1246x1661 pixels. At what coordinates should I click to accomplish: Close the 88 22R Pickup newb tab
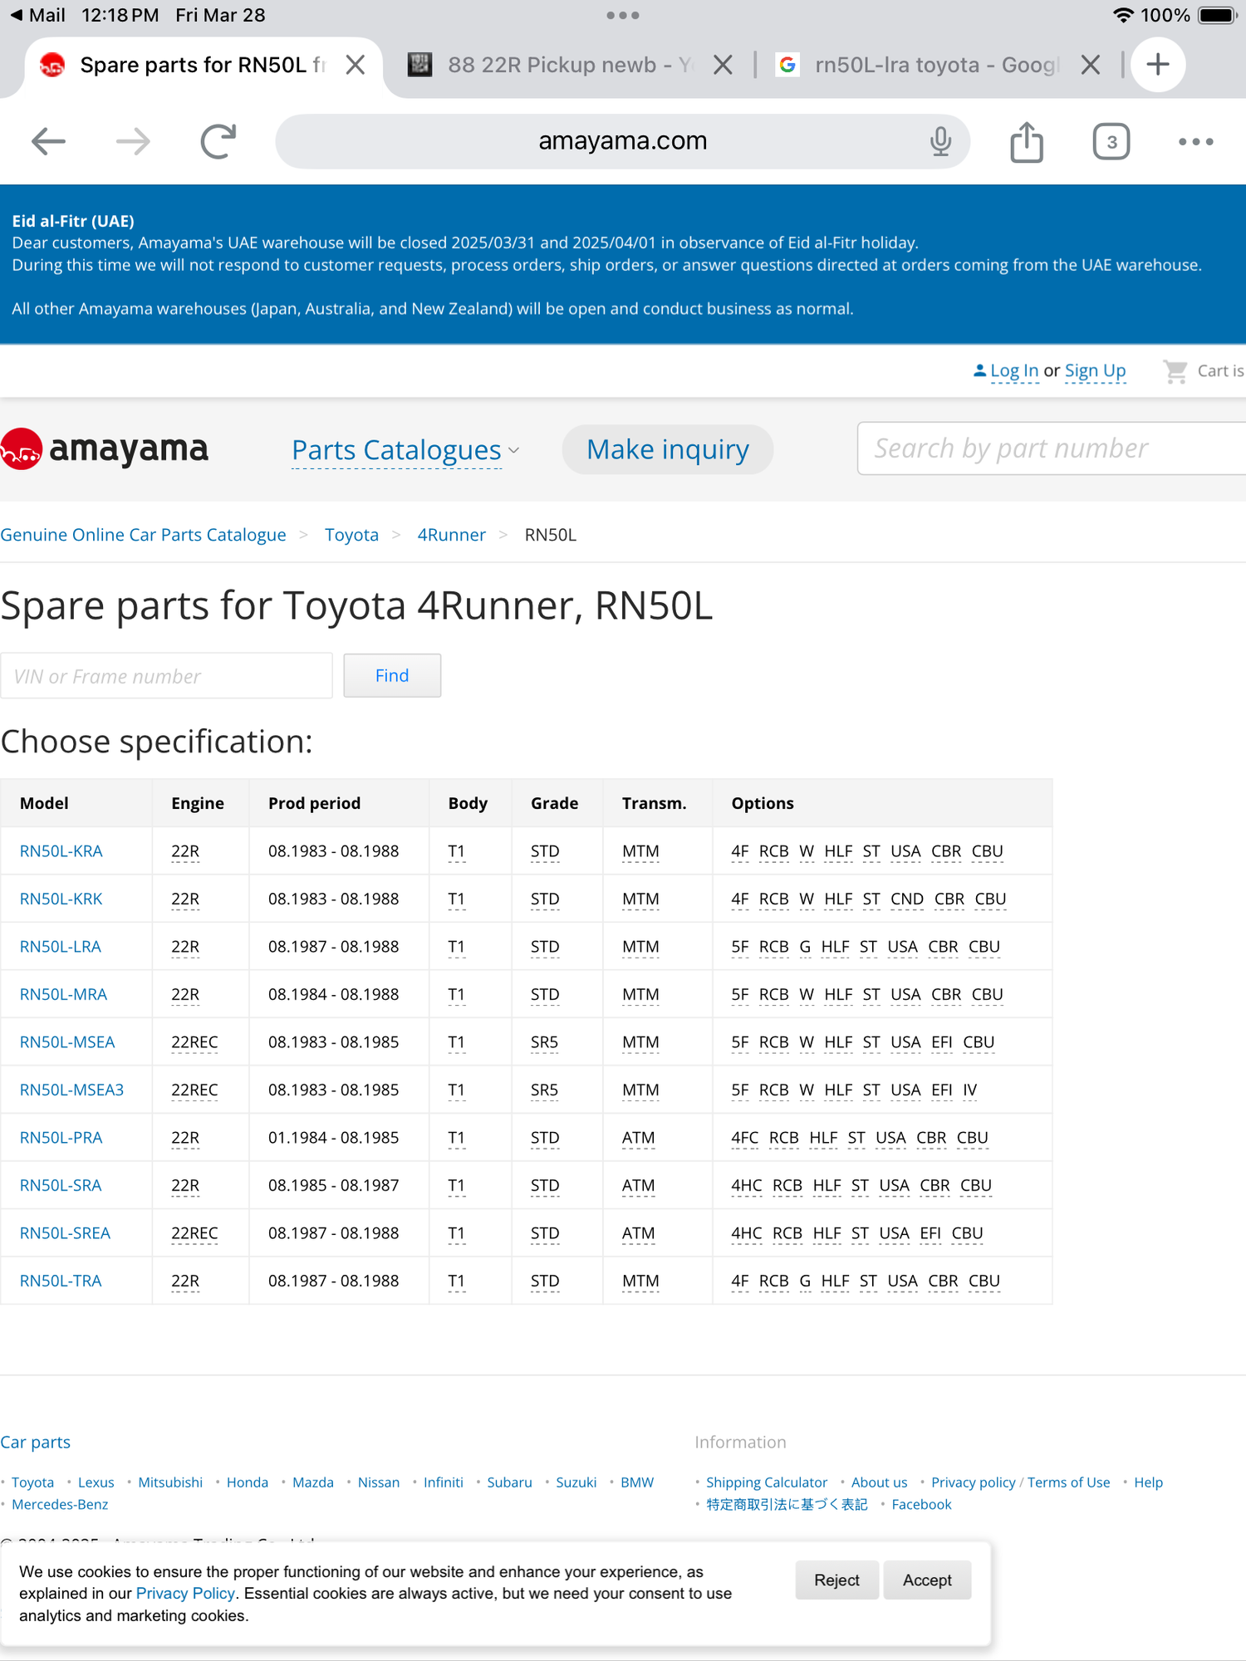(723, 65)
